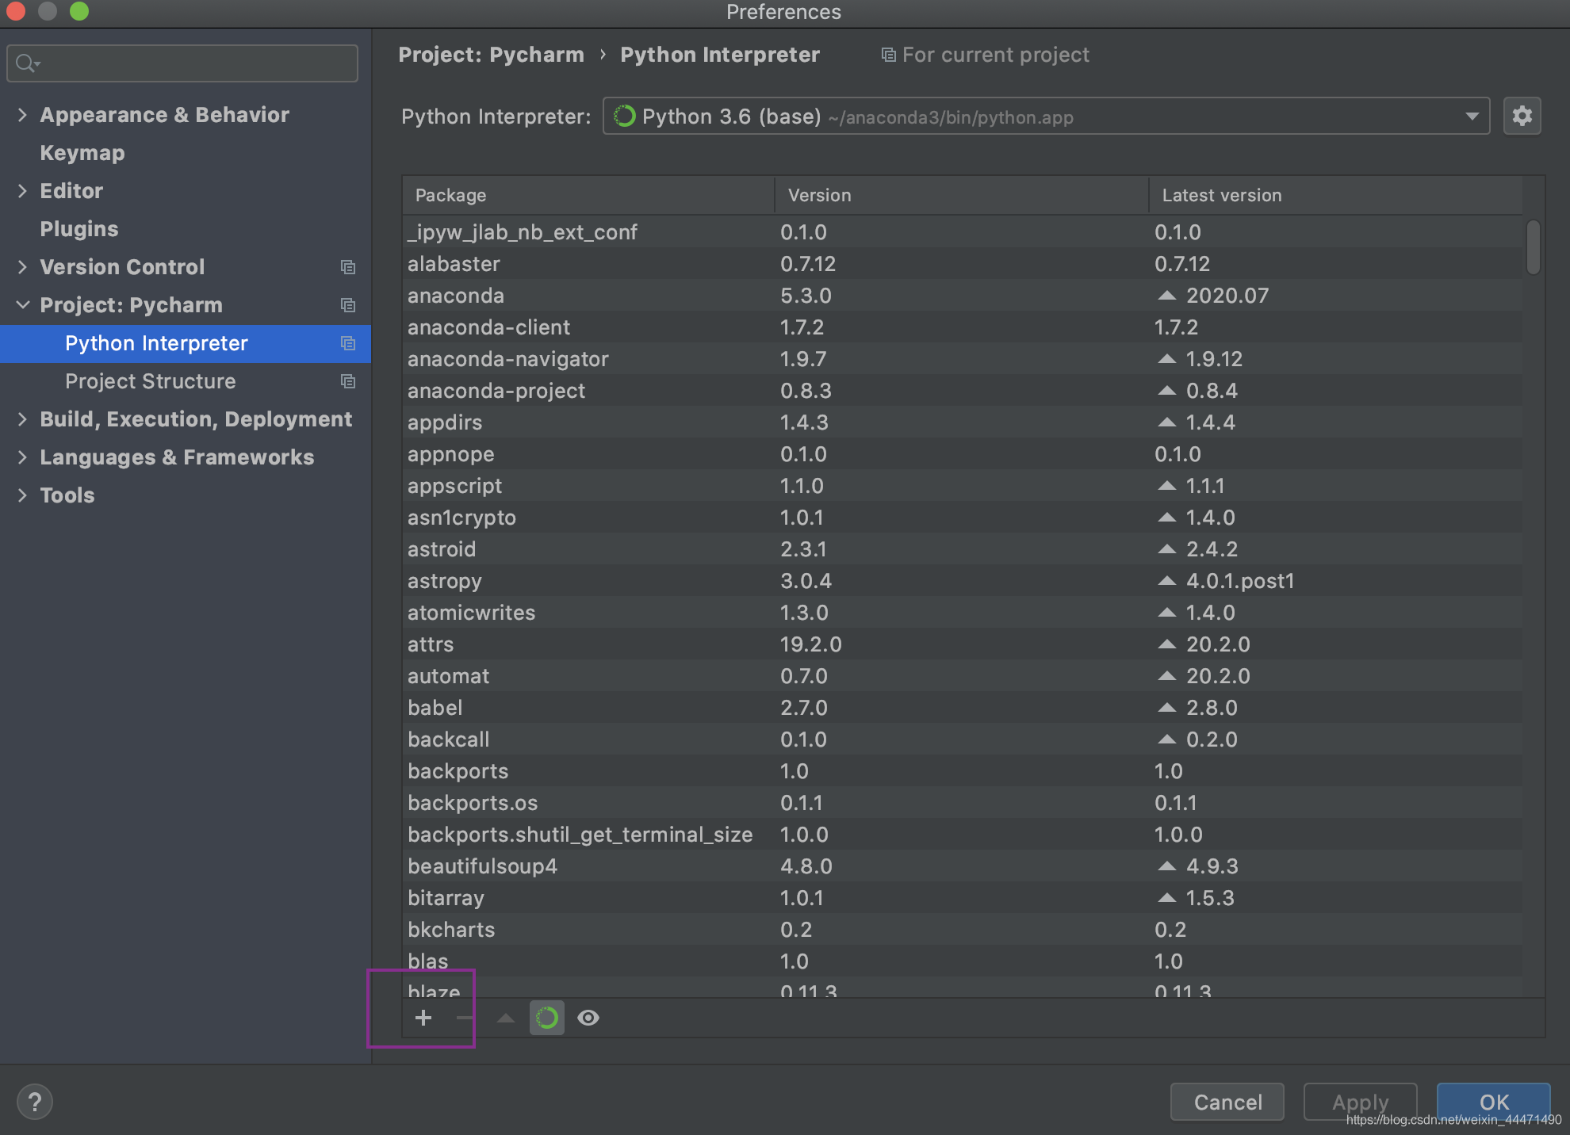The image size is (1570, 1135).
Task: Select the asn1crypto package row
Action: click(x=963, y=518)
